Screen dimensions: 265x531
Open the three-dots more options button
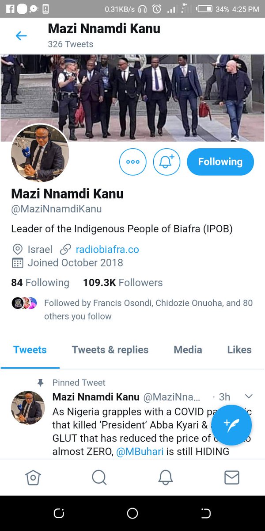pyautogui.click(x=133, y=162)
